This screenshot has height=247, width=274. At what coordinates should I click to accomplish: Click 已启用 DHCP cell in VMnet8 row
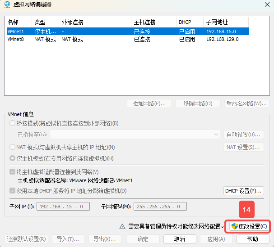(x=187, y=39)
